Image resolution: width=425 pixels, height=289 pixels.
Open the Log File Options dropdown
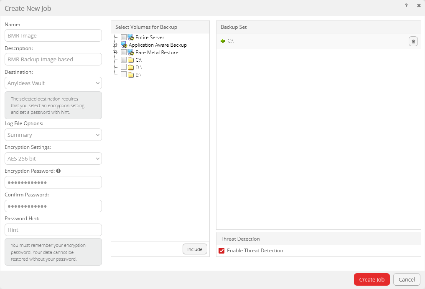point(53,135)
